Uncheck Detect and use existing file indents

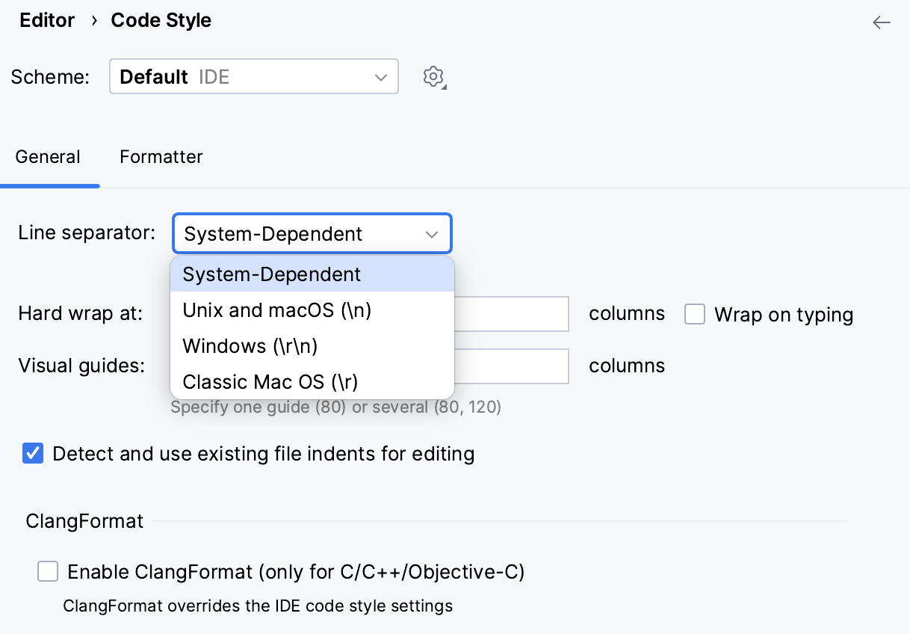(32, 453)
